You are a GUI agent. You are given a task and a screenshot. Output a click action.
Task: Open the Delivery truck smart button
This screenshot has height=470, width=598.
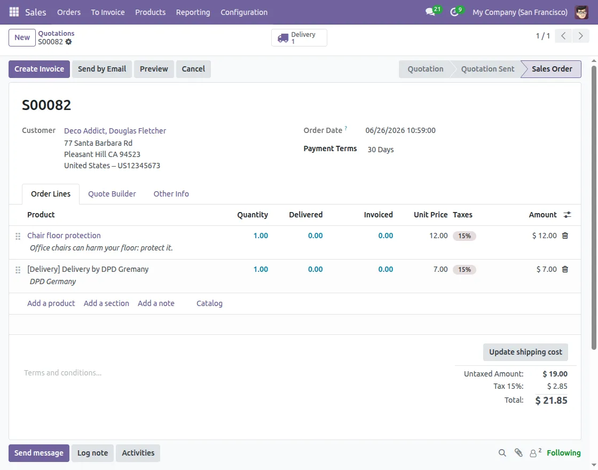(x=299, y=37)
